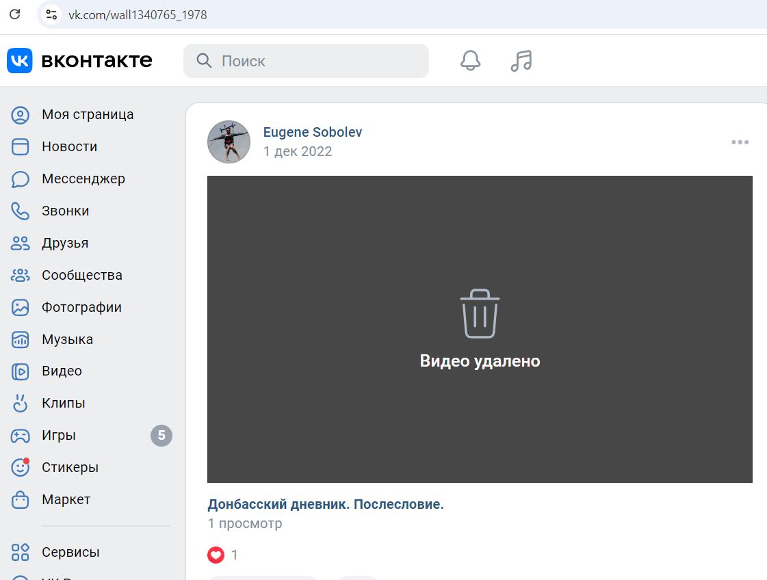Click the VK logo icon
The height and width of the screenshot is (580, 767).
(20, 61)
